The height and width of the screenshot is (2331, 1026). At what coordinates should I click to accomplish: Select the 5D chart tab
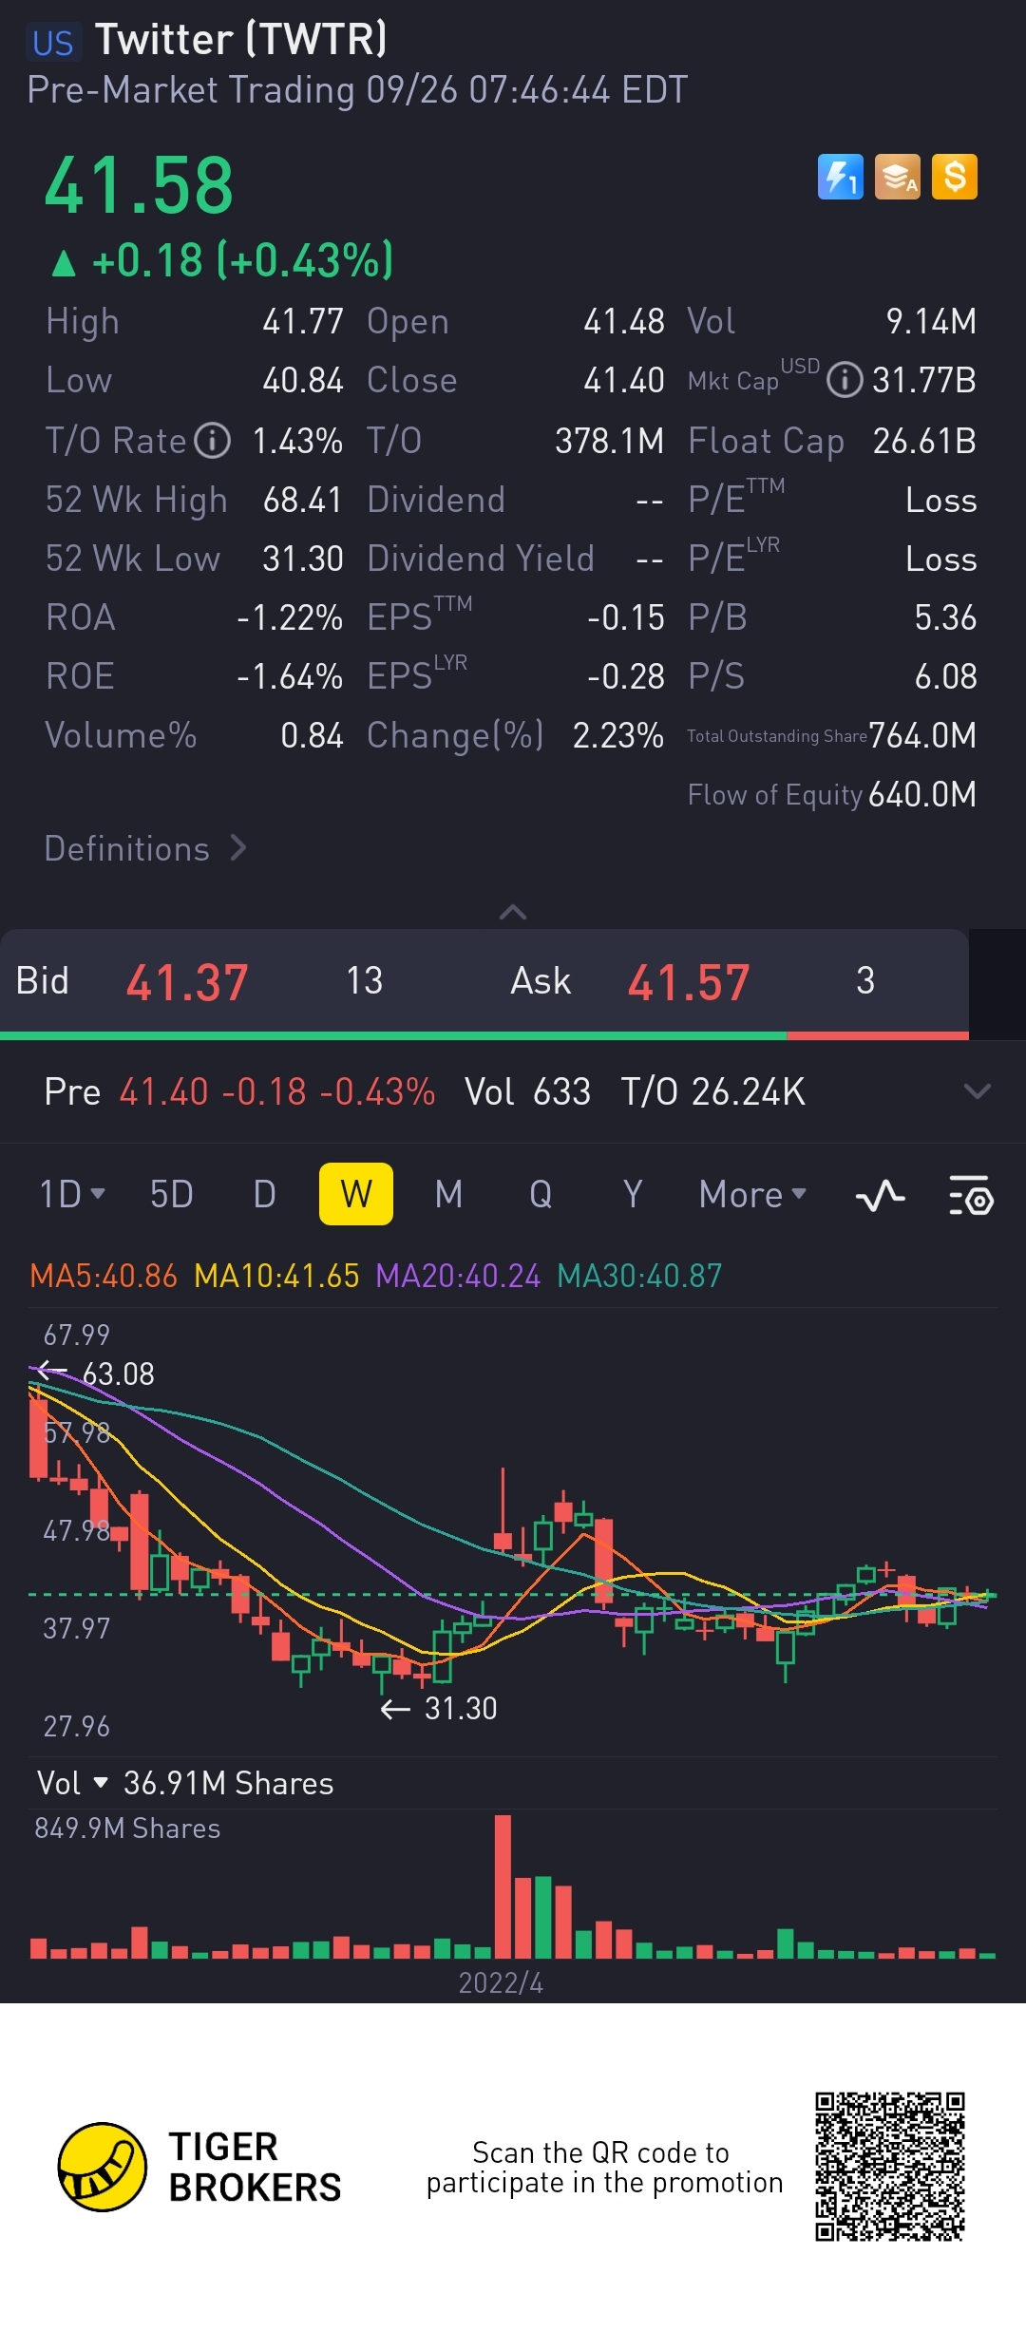click(x=172, y=1194)
